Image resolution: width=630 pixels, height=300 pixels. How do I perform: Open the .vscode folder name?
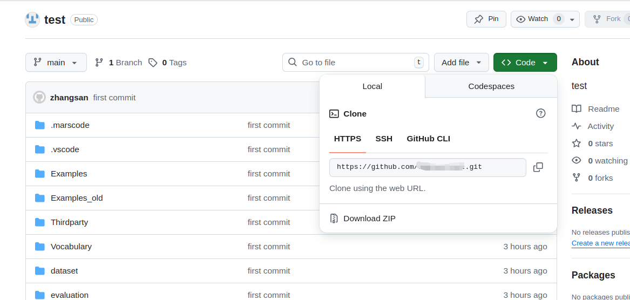tap(65, 149)
